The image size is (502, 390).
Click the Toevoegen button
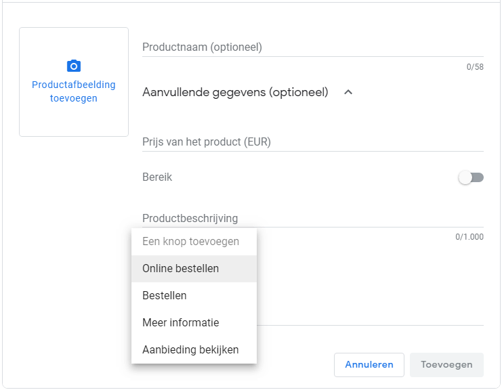click(446, 364)
